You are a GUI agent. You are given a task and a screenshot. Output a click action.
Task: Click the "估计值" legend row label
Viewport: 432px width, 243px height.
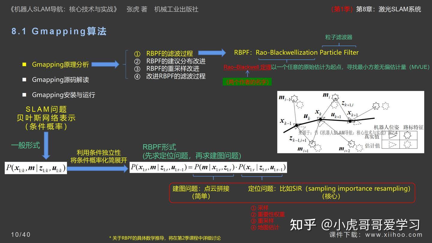(x=372, y=145)
